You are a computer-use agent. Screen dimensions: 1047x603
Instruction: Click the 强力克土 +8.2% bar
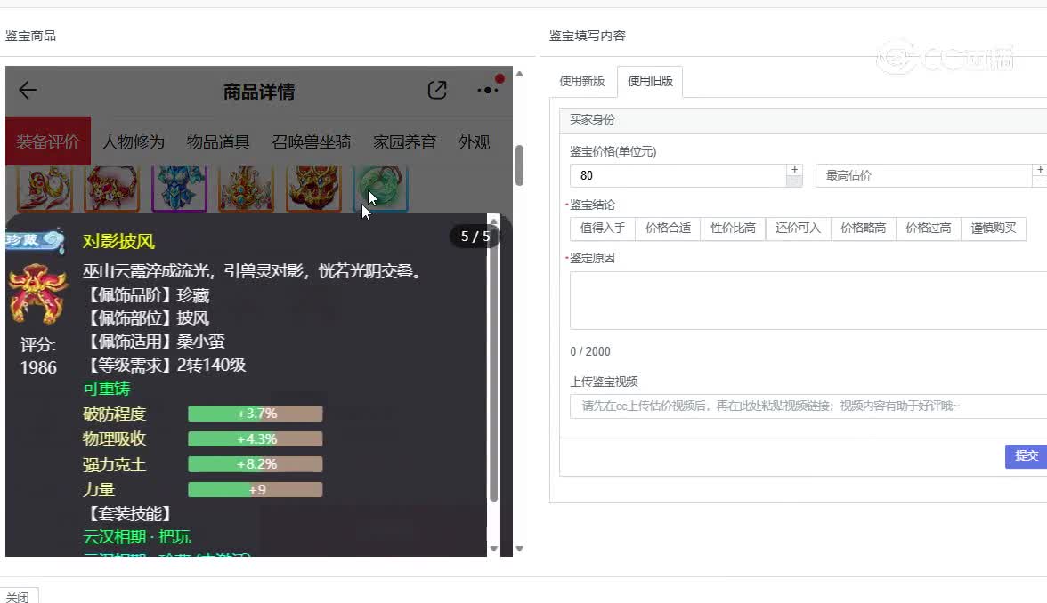255,464
